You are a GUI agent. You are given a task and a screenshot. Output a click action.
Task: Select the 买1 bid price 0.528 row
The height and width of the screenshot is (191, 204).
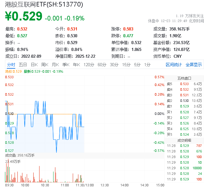click(x=184, y=112)
